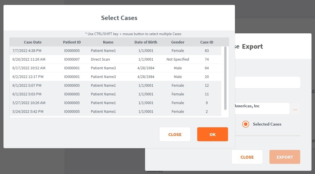Select the Selected Cases radio button
Image resolution: width=315 pixels, height=174 pixels.
245,124
